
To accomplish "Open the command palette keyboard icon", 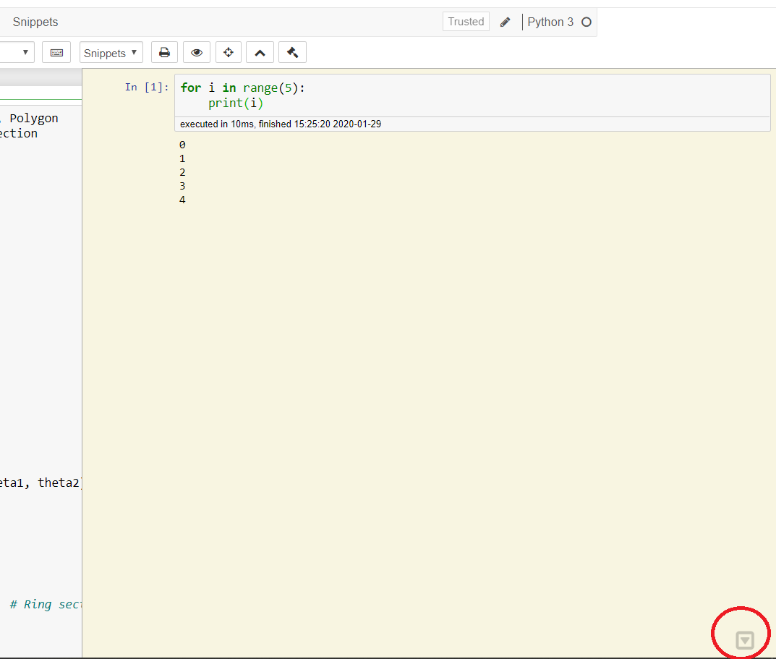I will [56, 53].
